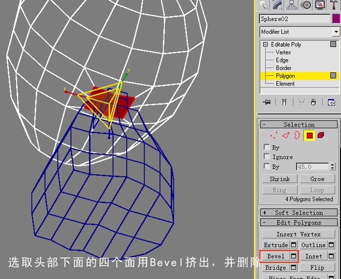Click the square icon in Polygon row
The image size is (341, 279).
tap(333, 76)
